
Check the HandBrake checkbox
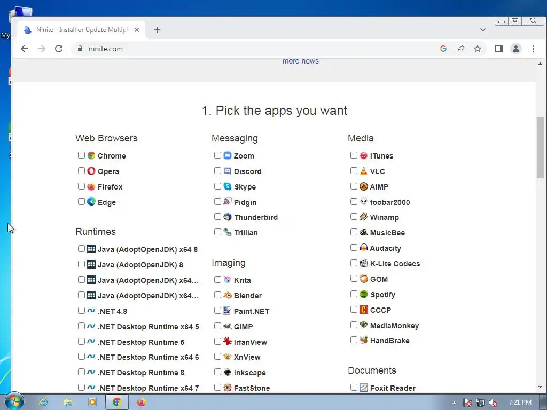[x=354, y=340]
